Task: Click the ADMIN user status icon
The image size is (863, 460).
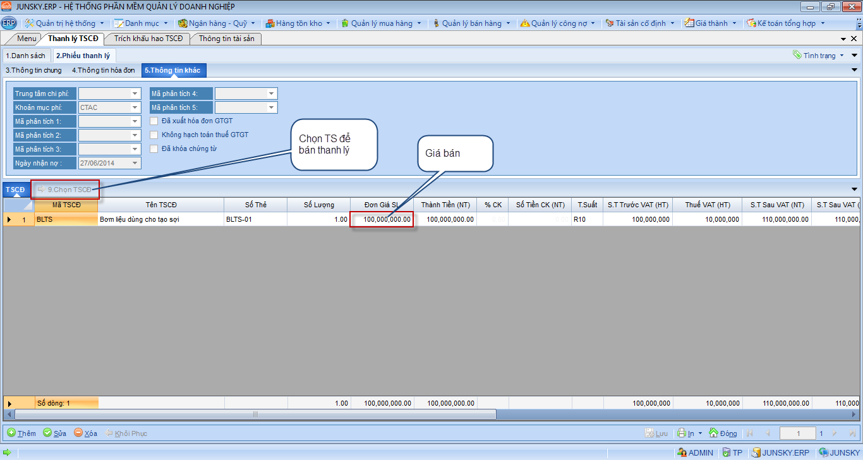Action: [682, 452]
